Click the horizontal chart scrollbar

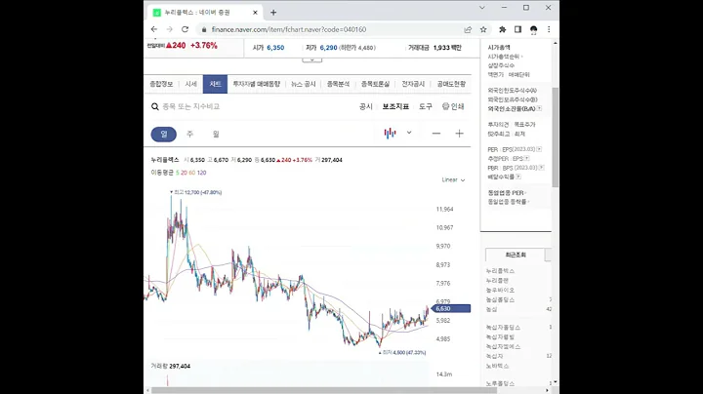pyautogui.click(x=322, y=390)
